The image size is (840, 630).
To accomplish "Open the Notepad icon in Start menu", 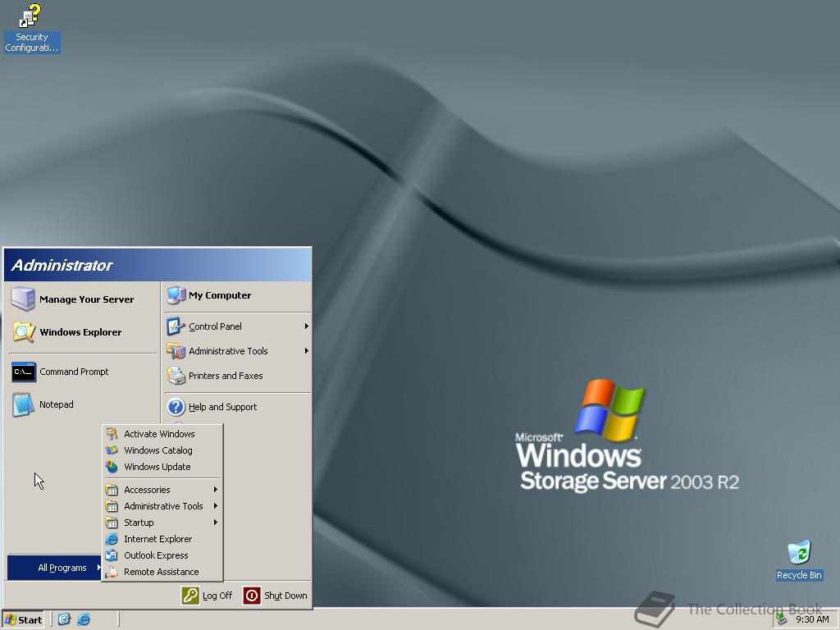I will 23,404.
